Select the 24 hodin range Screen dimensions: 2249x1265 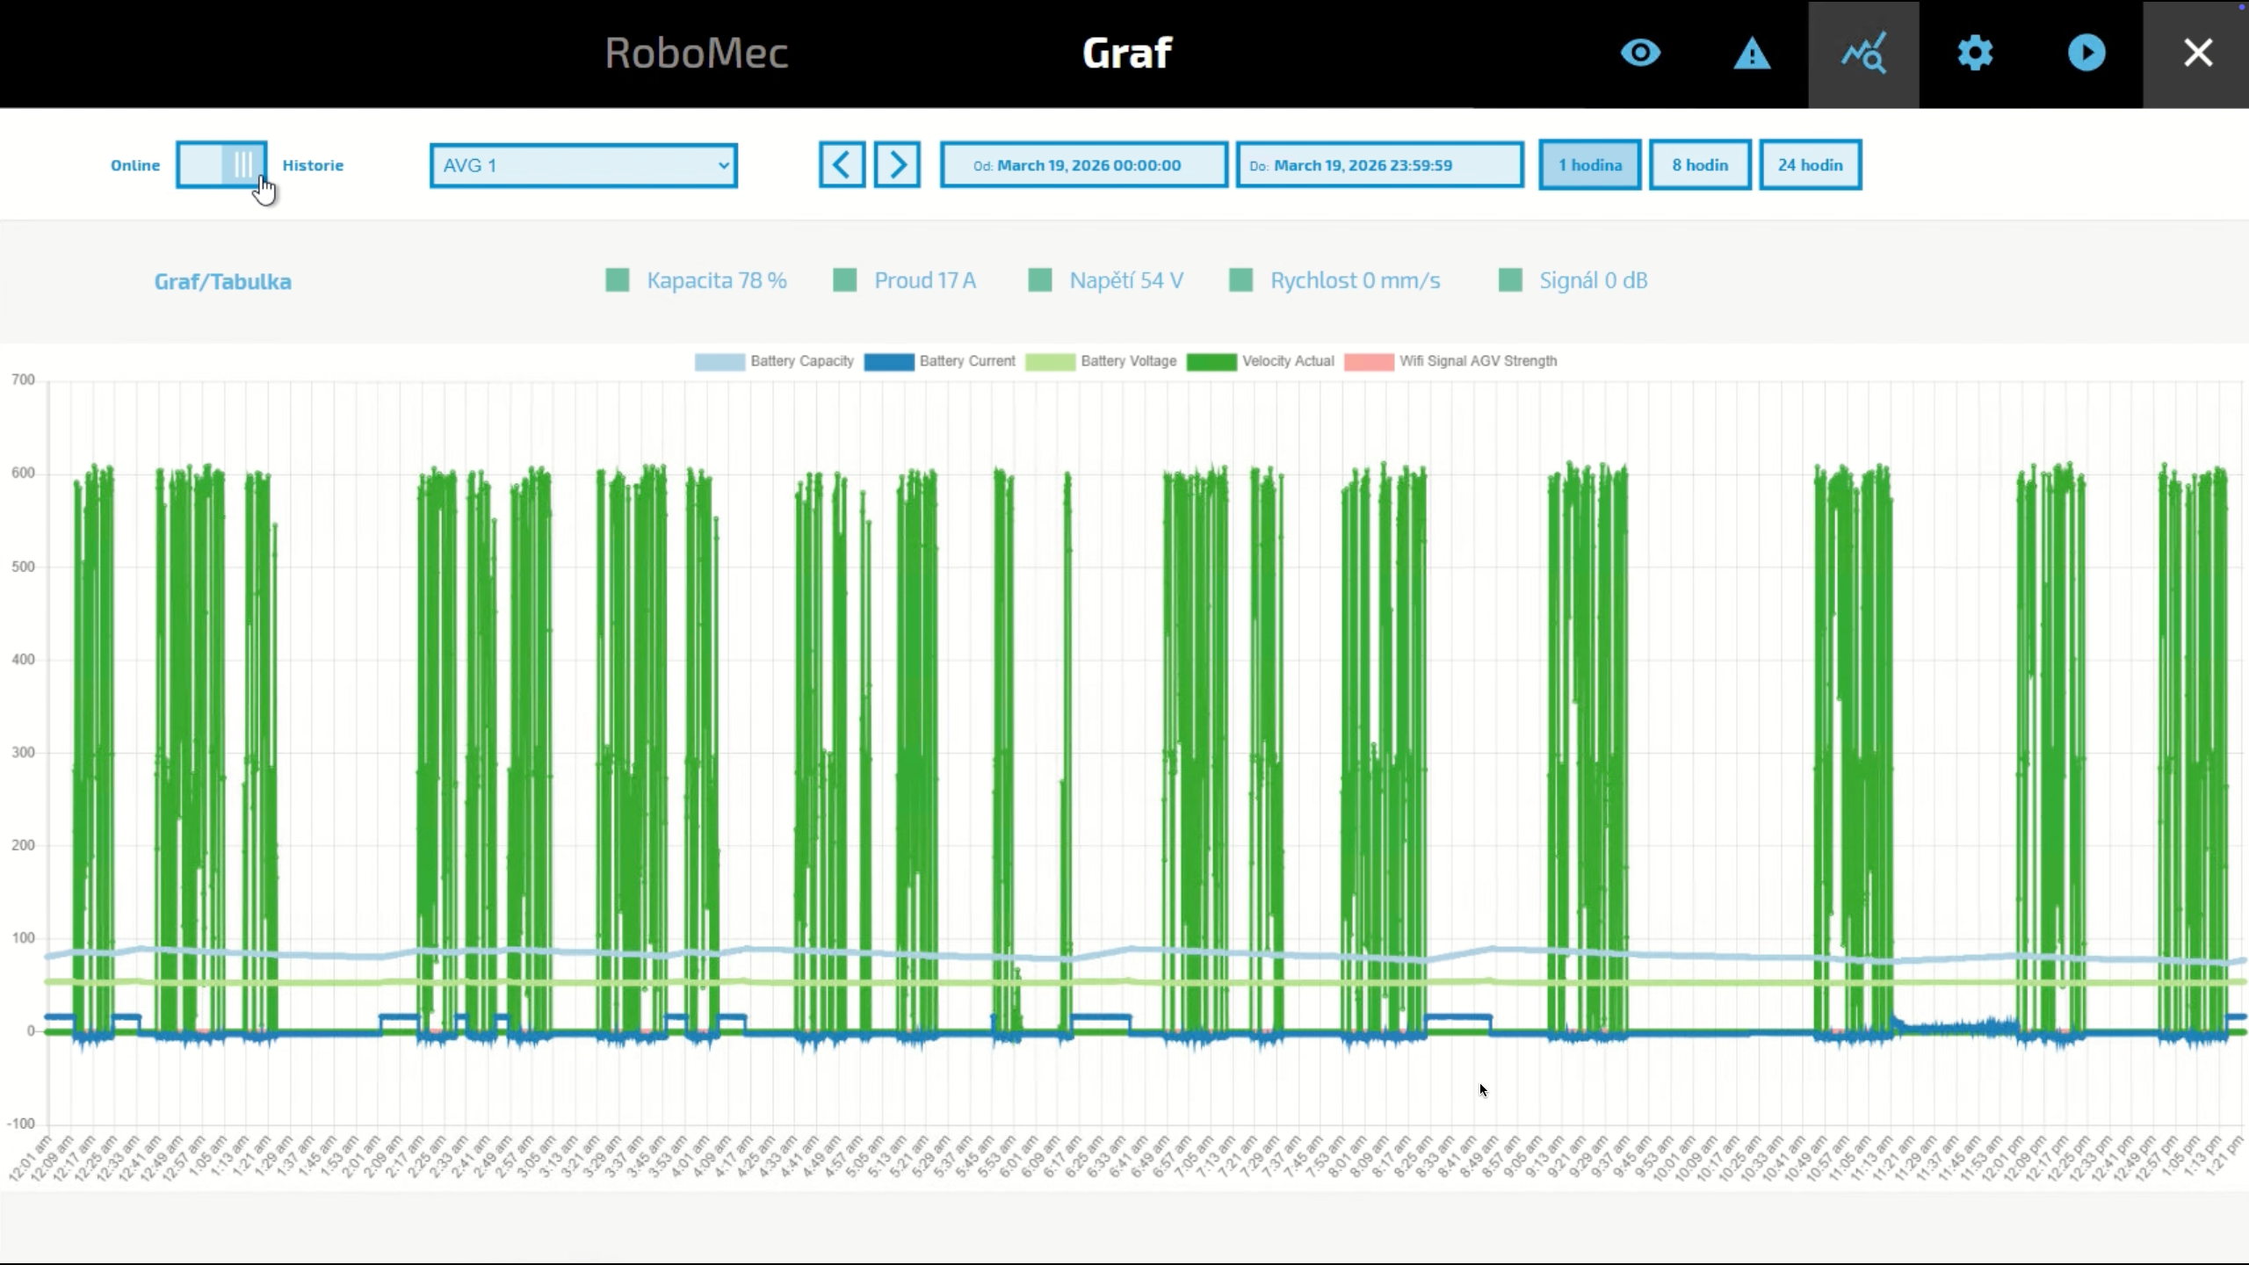coord(1810,165)
